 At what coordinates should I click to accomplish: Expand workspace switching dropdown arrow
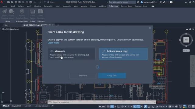(x=173, y=107)
